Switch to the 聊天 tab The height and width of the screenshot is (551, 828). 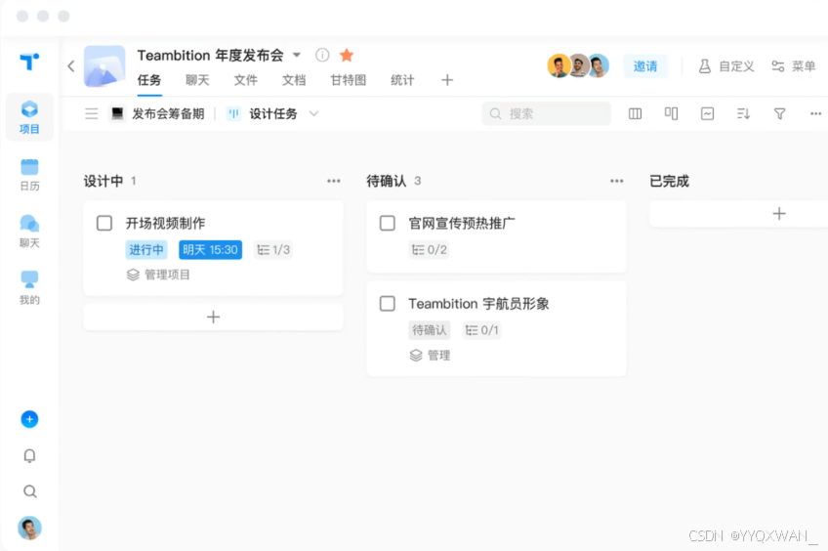[197, 80]
